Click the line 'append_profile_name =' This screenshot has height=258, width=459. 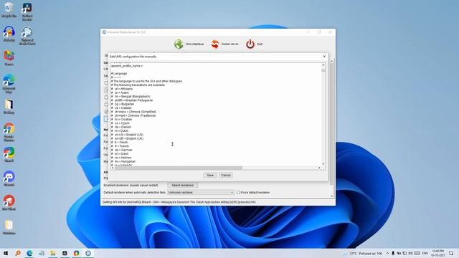(127, 66)
